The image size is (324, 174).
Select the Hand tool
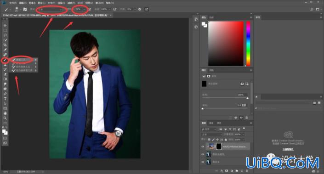(5, 113)
